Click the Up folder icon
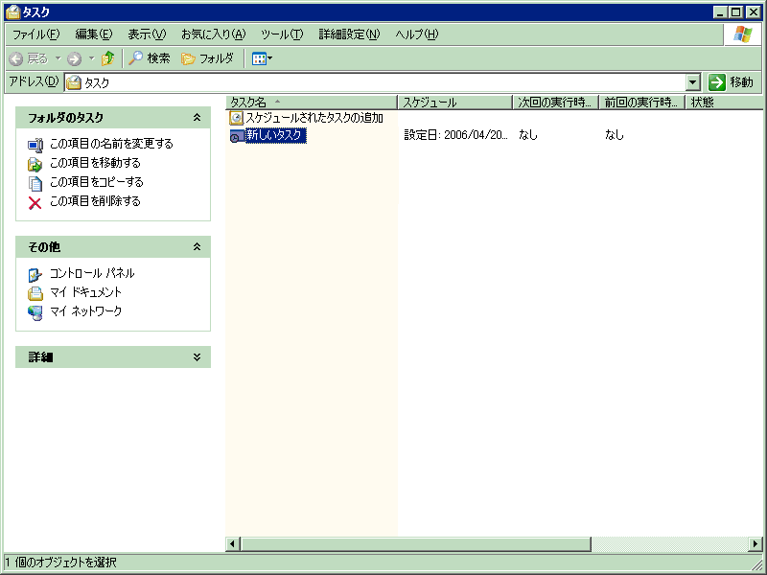767x575 pixels. pyautogui.click(x=107, y=58)
